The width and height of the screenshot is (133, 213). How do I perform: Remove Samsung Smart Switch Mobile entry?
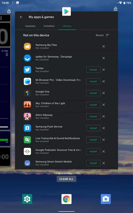pos(103,163)
